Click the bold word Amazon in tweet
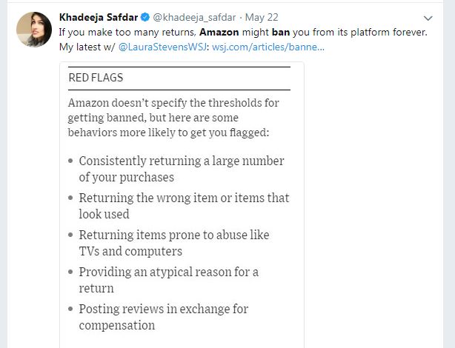455x348 pixels. coord(219,33)
